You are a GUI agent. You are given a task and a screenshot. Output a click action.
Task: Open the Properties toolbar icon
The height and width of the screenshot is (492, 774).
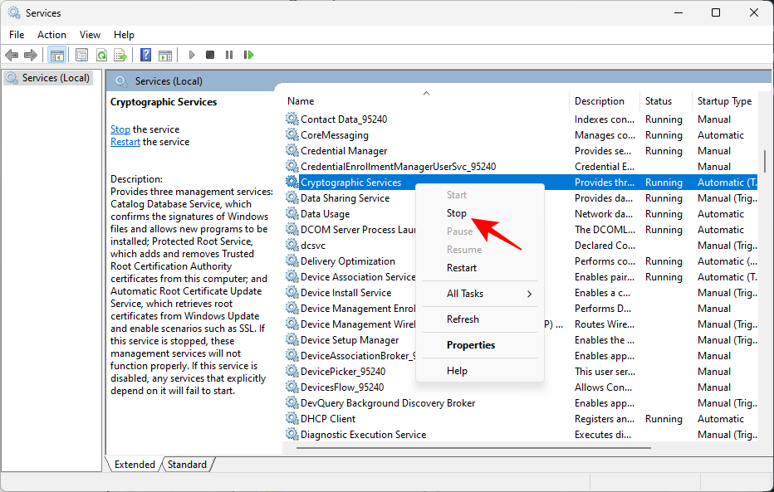[81, 55]
